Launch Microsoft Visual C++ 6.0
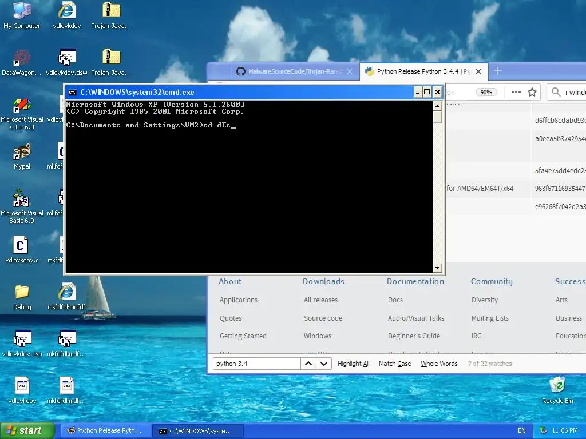586x439 pixels. [22, 114]
